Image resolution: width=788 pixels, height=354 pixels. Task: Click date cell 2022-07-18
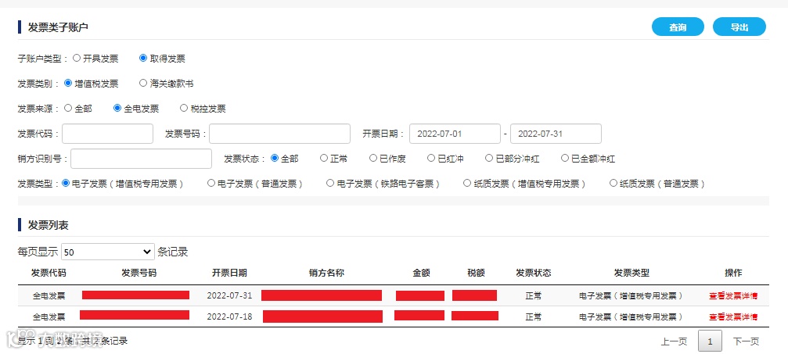229,316
